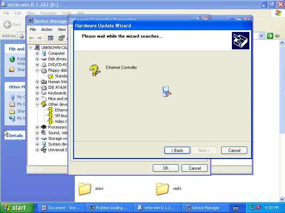The height and width of the screenshot is (213, 285).
Task: Select the Processors chip icon
Action: pyautogui.click(x=43, y=127)
